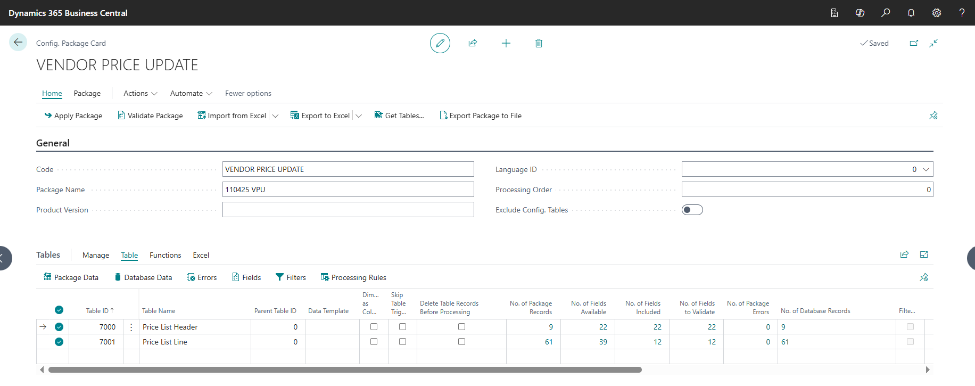
Task: Expand the Language ID dropdown
Action: (x=926, y=169)
